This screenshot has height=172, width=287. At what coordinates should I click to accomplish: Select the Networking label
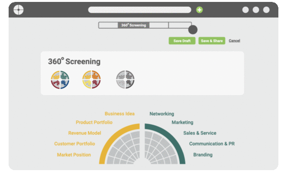tap(162, 114)
